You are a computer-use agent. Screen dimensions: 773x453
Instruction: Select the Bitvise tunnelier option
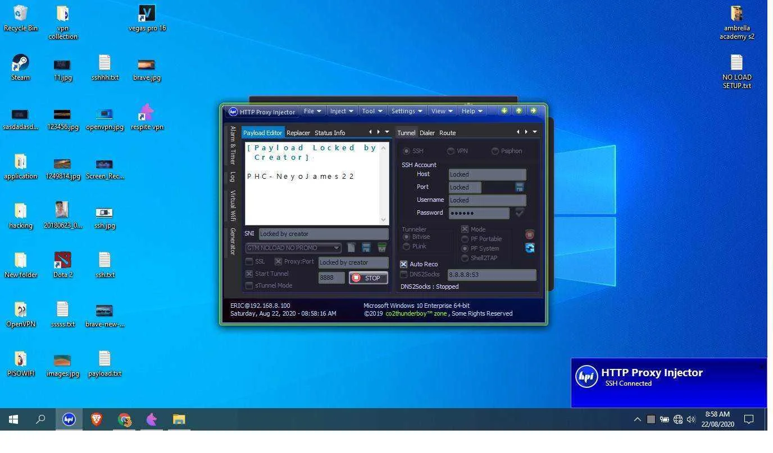point(406,237)
